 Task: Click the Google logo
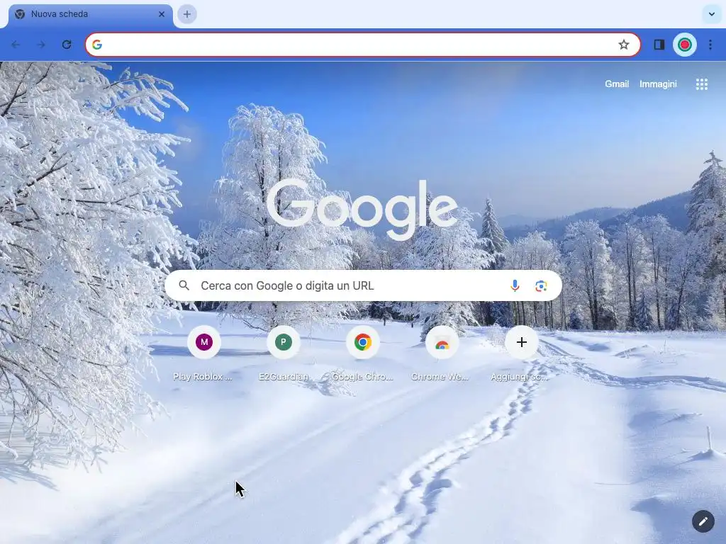point(362,209)
